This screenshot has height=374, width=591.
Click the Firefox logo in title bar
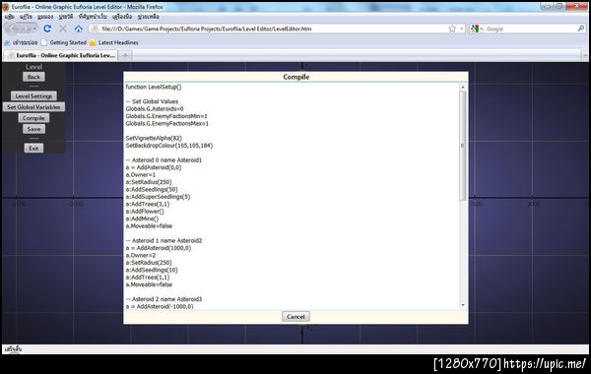(5, 7)
